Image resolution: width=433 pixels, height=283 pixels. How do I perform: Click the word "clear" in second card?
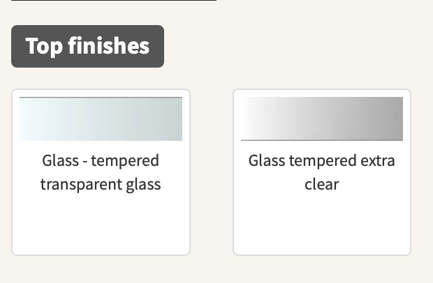click(x=321, y=184)
